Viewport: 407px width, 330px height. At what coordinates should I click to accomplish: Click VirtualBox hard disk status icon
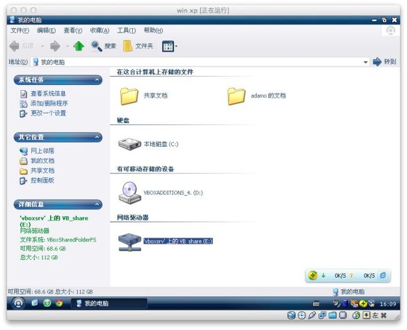point(292,315)
